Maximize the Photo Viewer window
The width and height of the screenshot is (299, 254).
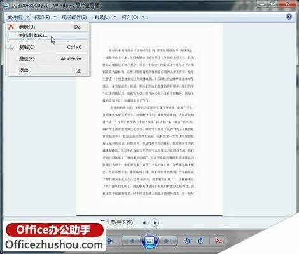click(x=273, y=4)
